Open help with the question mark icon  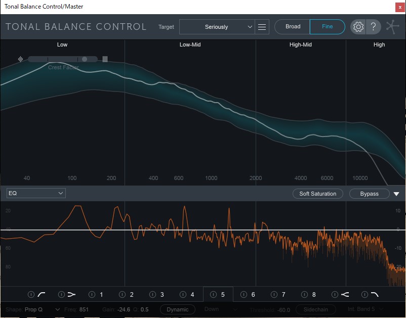(374, 27)
